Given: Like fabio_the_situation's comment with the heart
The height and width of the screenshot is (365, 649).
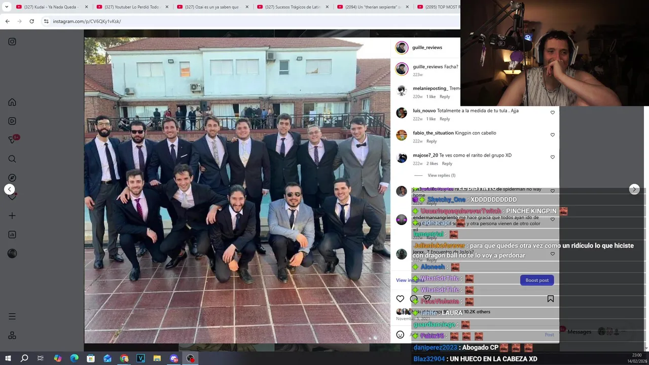Looking at the screenshot, I should (x=553, y=135).
